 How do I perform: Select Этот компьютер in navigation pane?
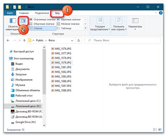(x=21, y=58)
